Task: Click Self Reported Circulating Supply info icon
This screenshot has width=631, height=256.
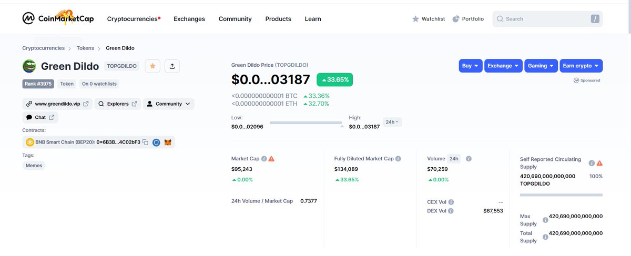Action: (x=592, y=163)
